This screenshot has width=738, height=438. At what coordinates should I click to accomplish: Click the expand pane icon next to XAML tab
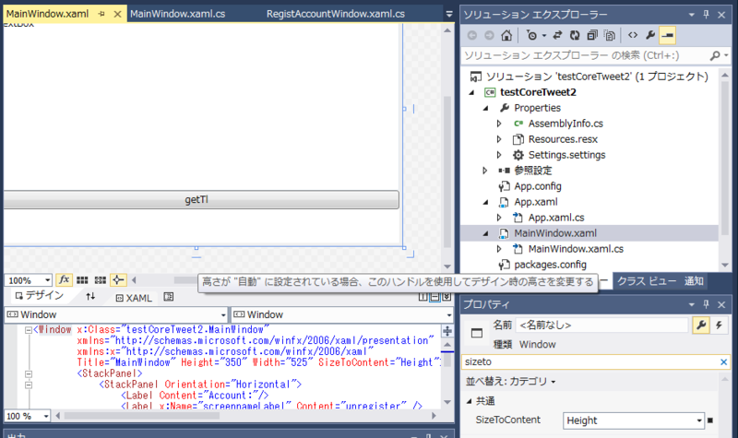tap(169, 296)
